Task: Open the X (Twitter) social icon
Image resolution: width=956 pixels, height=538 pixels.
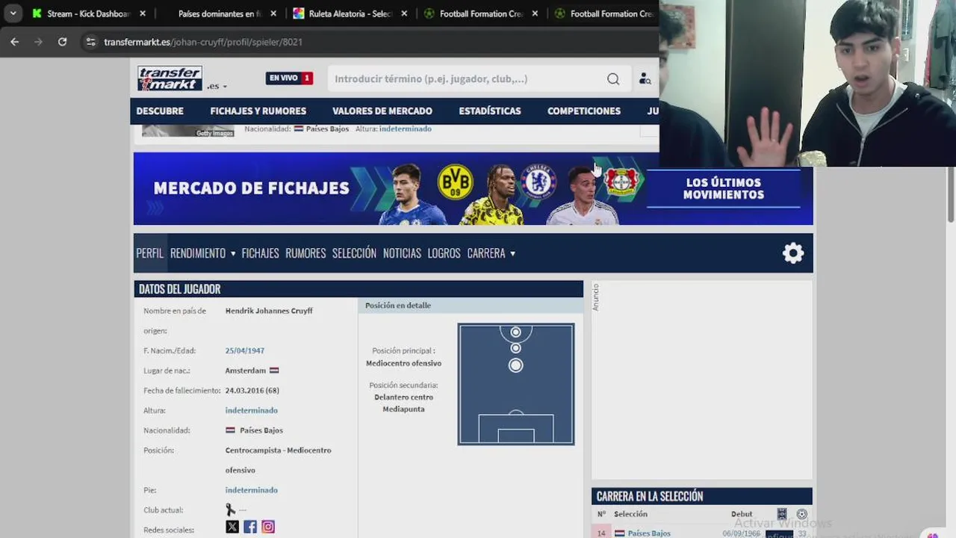Action: tap(232, 527)
